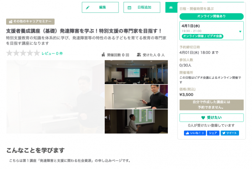Click the 受けた人 0 人 count text
Image resolution: width=252 pixels, height=169 pixels.
pos(154,55)
